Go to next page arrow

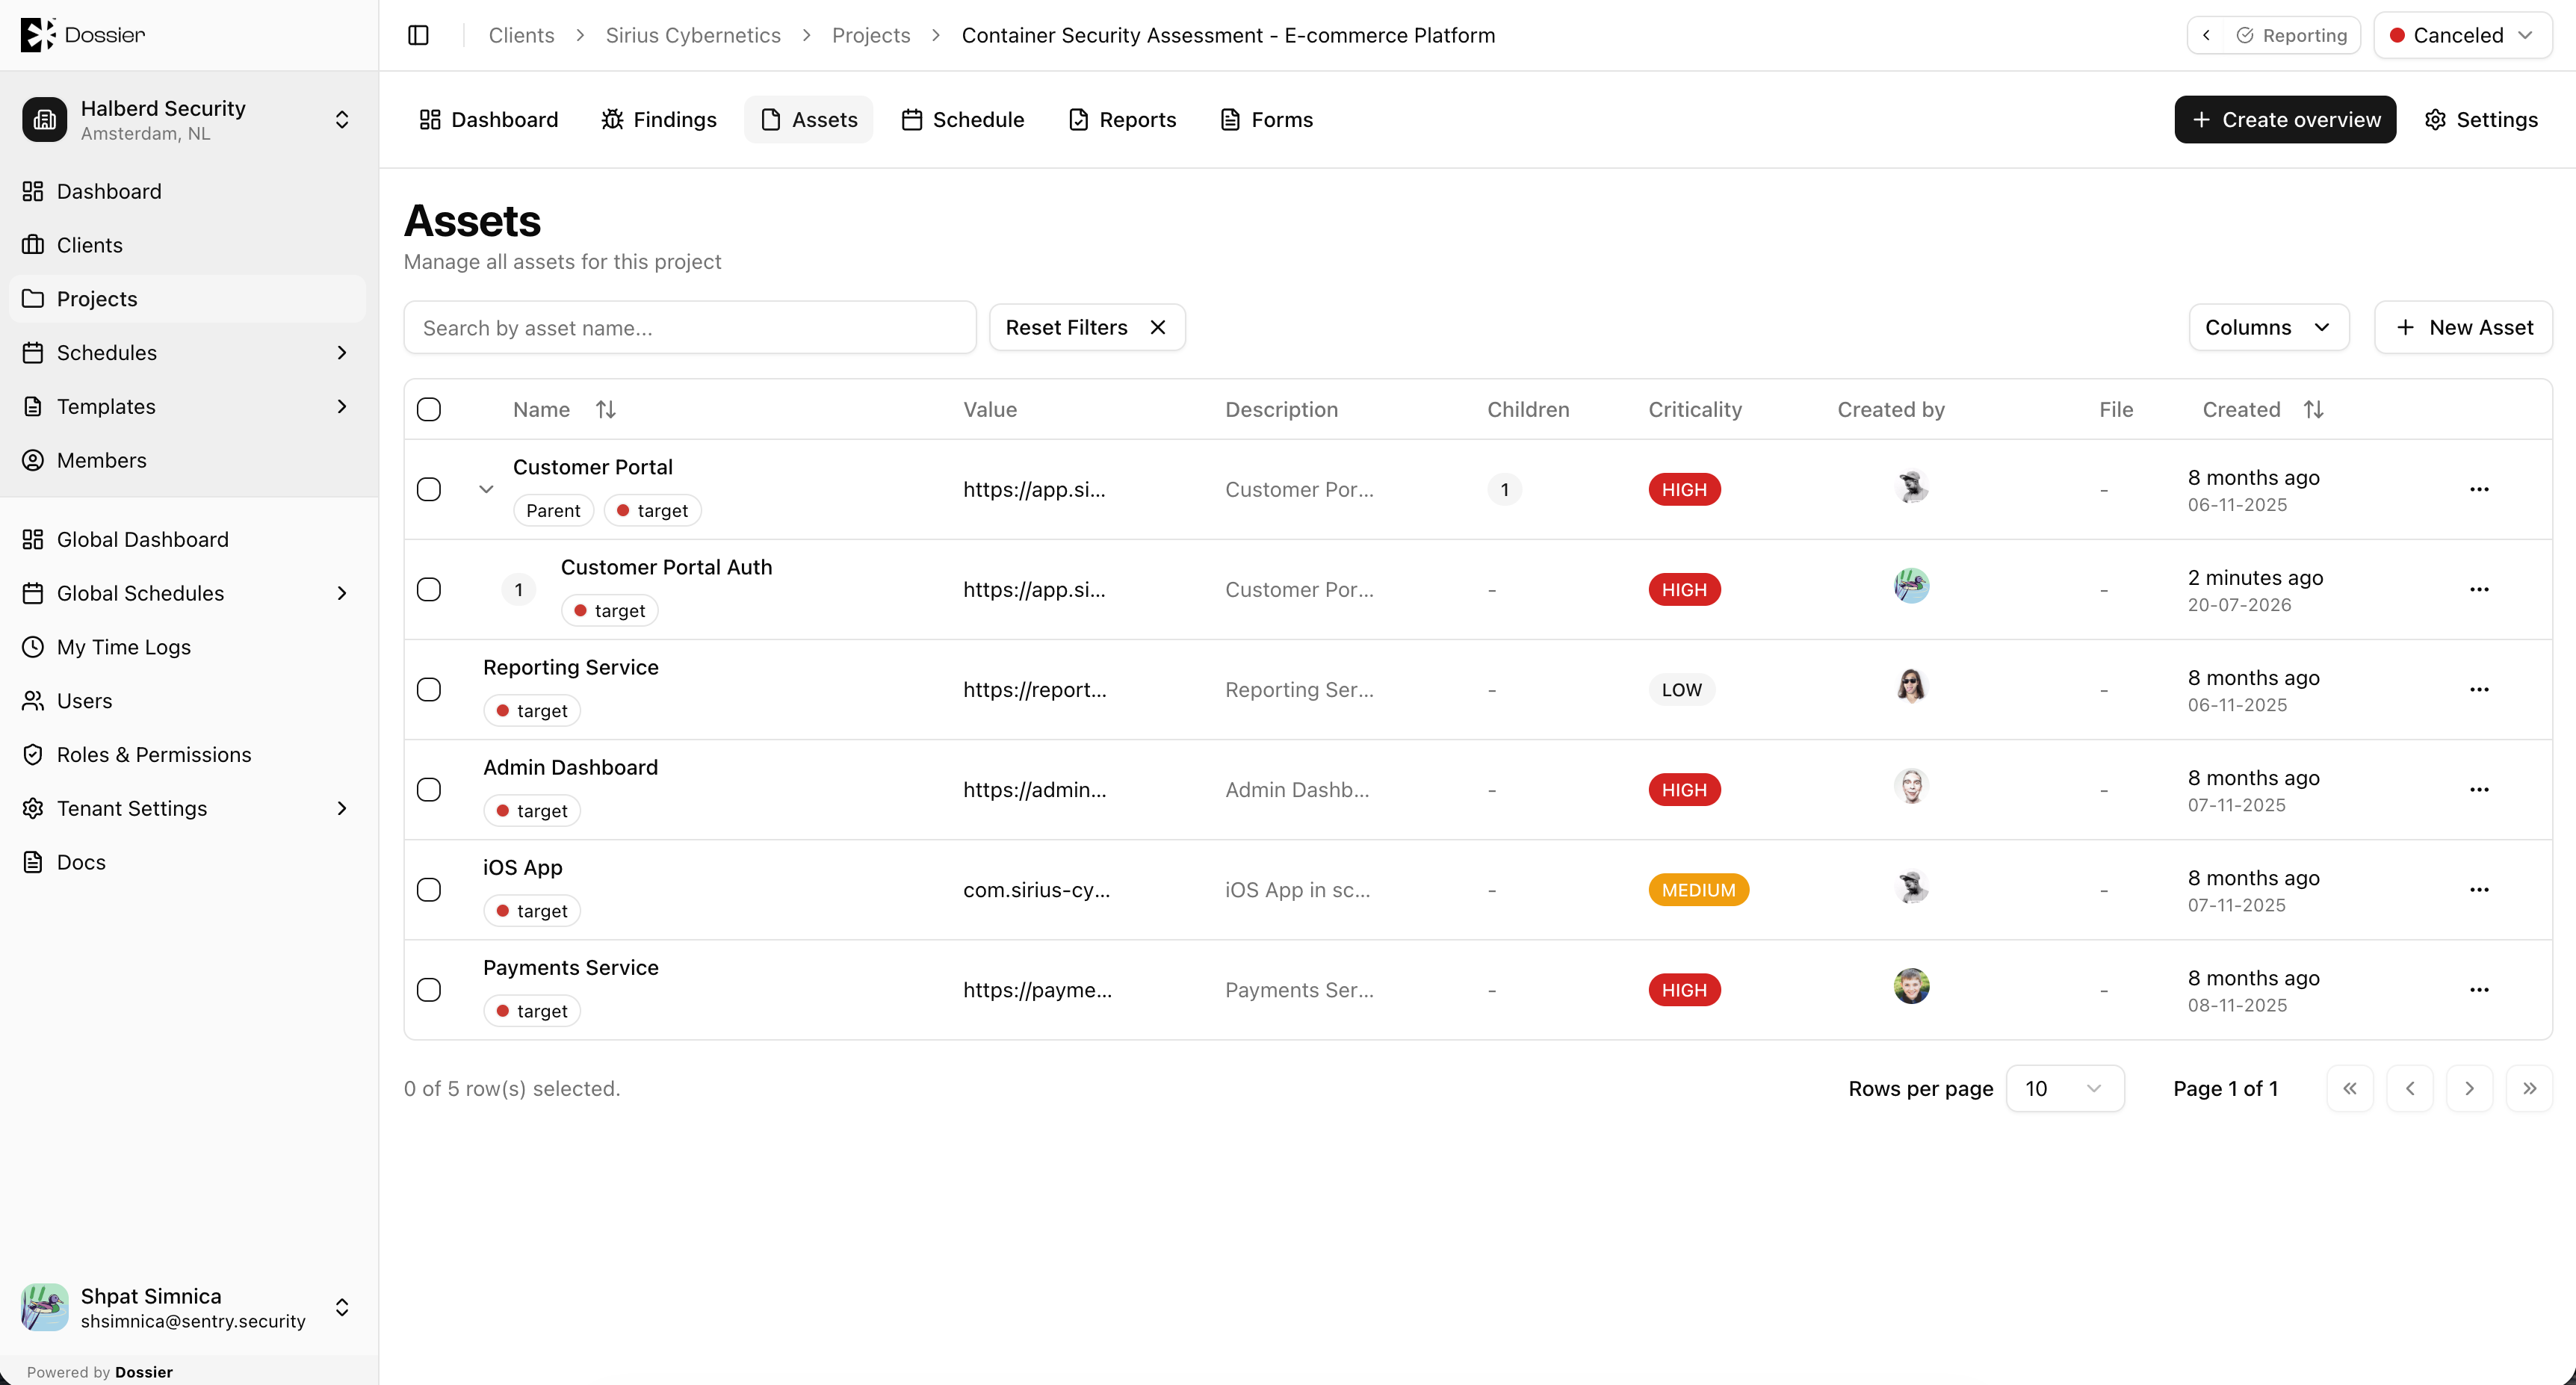click(x=2469, y=1088)
